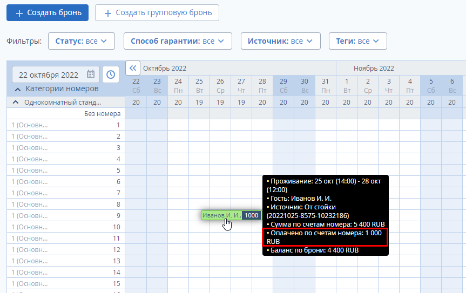Click date header 30 Вс
Image resolution: width=466 pixels, height=293 pixels.
point(305,85)
